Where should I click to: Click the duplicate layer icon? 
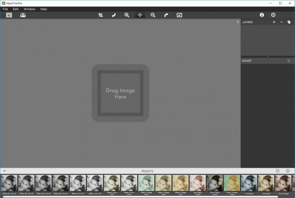pos(289,22)
